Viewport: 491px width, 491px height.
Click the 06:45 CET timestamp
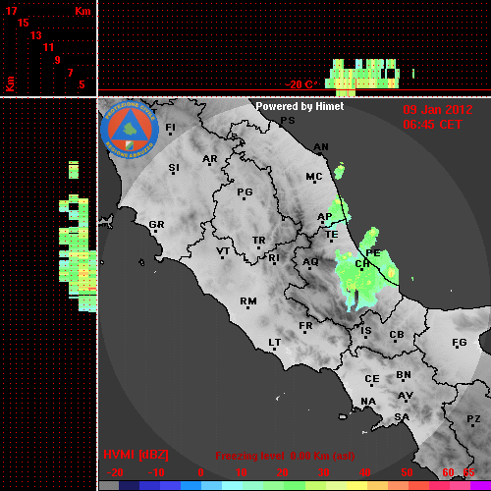coord(432,125)
